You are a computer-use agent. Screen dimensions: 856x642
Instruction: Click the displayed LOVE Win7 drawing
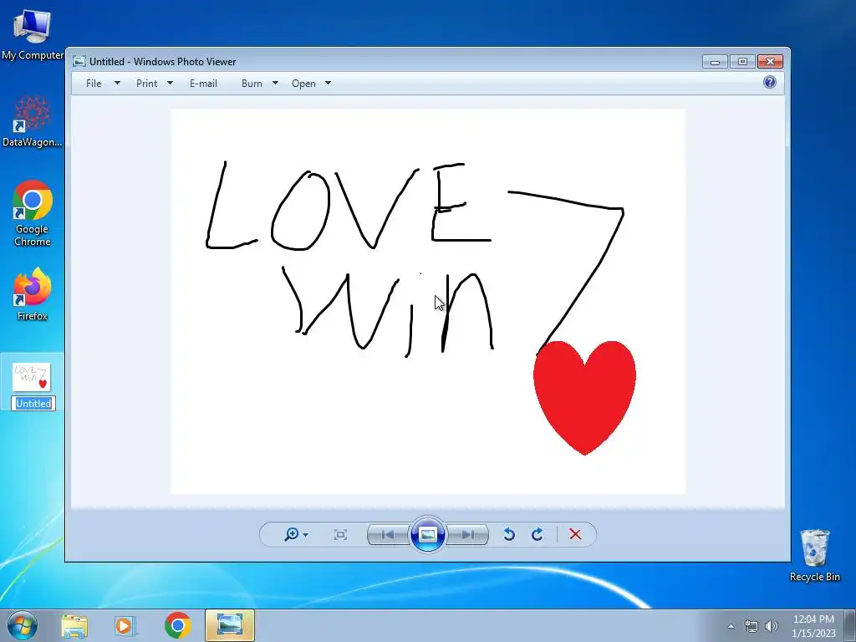[428, 301]
